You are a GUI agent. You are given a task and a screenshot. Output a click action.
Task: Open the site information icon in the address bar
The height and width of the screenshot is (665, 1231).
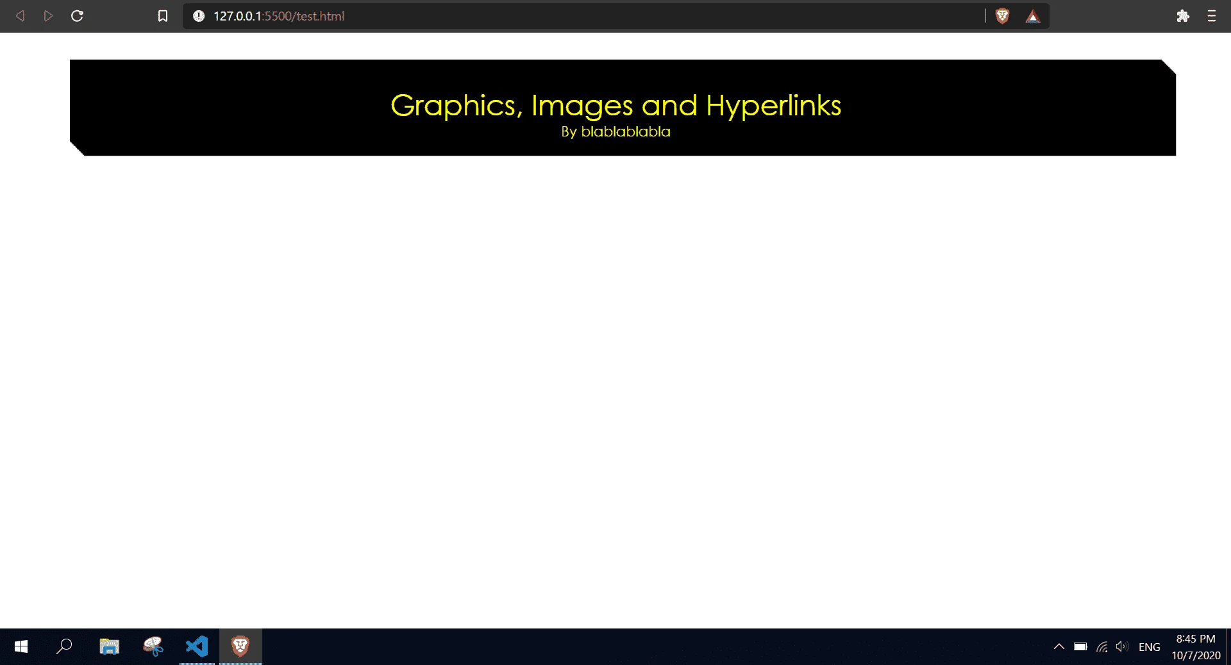pyautogui.click(x=199, y=16)
